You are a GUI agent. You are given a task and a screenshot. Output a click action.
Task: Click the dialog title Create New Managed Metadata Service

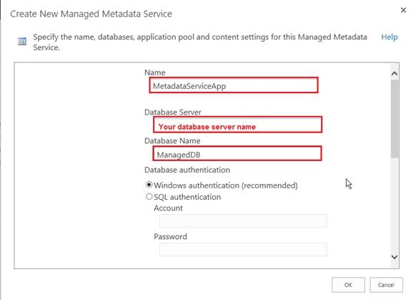click(91, 14)
